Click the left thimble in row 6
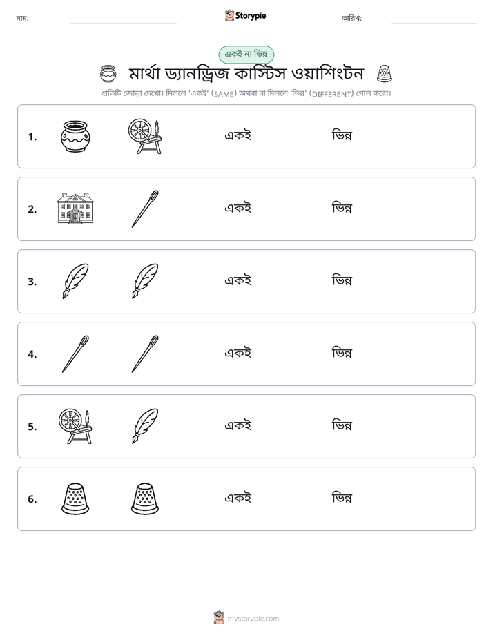This screenshot has height=638, width=493. (x=75, y=499)
